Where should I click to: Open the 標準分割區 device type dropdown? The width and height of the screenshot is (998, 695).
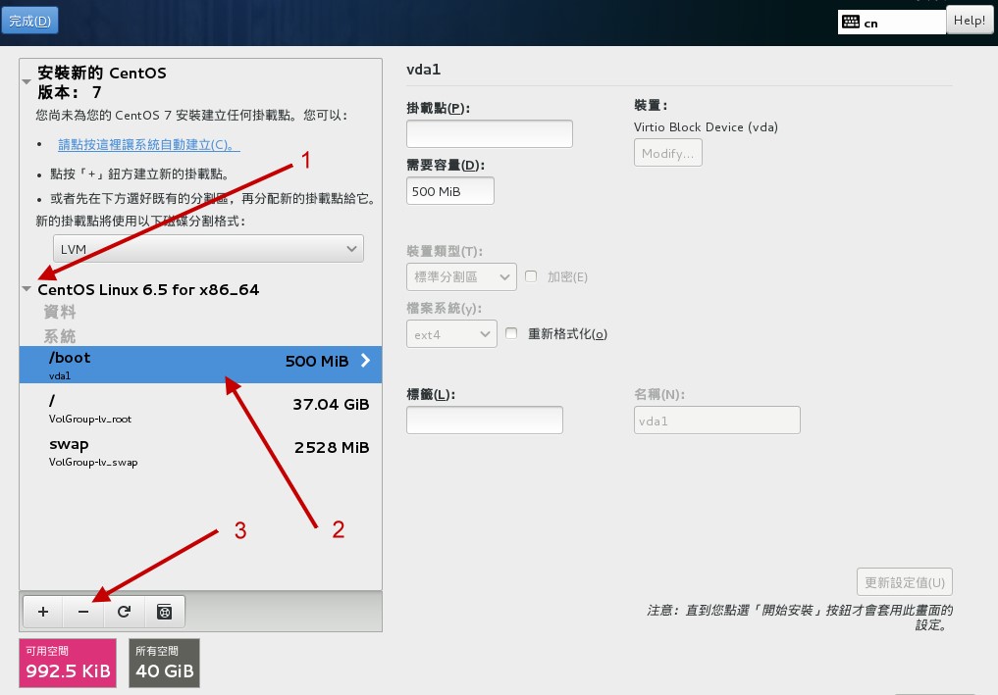(x=460, y=277)
